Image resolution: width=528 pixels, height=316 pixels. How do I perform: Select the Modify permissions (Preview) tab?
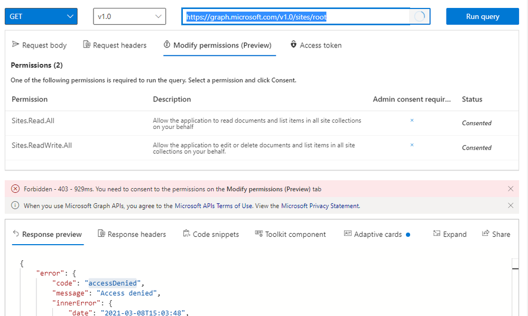(217, 45)
